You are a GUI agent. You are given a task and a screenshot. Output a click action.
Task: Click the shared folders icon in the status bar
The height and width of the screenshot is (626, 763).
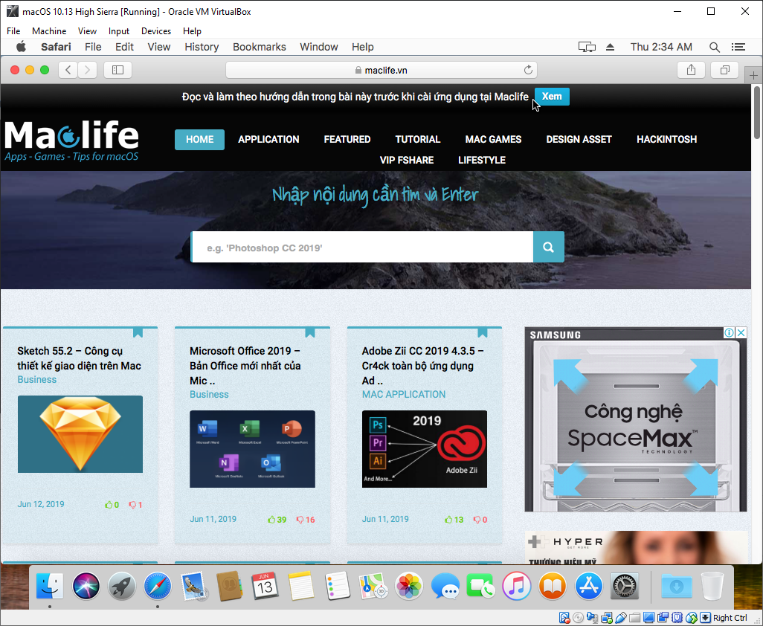coord(635,618)
